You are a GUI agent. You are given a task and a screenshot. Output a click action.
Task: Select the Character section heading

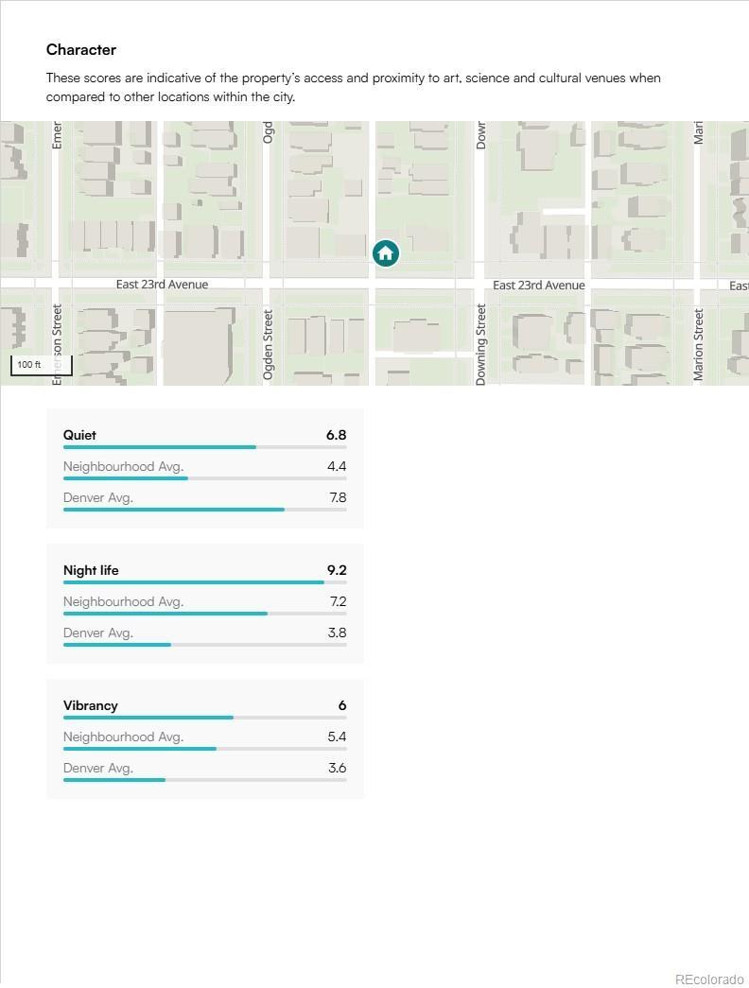pos(81,50)
